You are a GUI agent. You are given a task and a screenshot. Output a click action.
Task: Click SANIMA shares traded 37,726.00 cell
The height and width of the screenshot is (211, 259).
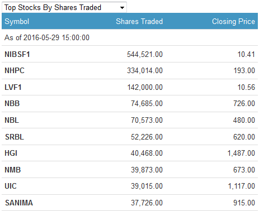tap(147, 203)
